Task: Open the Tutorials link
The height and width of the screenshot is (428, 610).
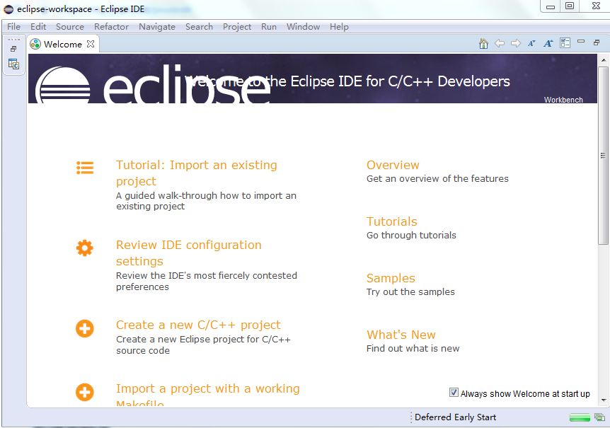Action: [392, 221]
